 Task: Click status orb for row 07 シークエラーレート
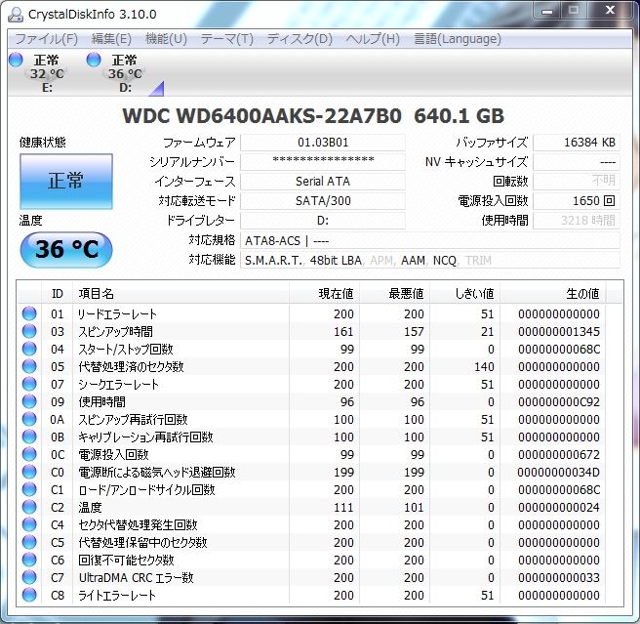click(29, 384)
